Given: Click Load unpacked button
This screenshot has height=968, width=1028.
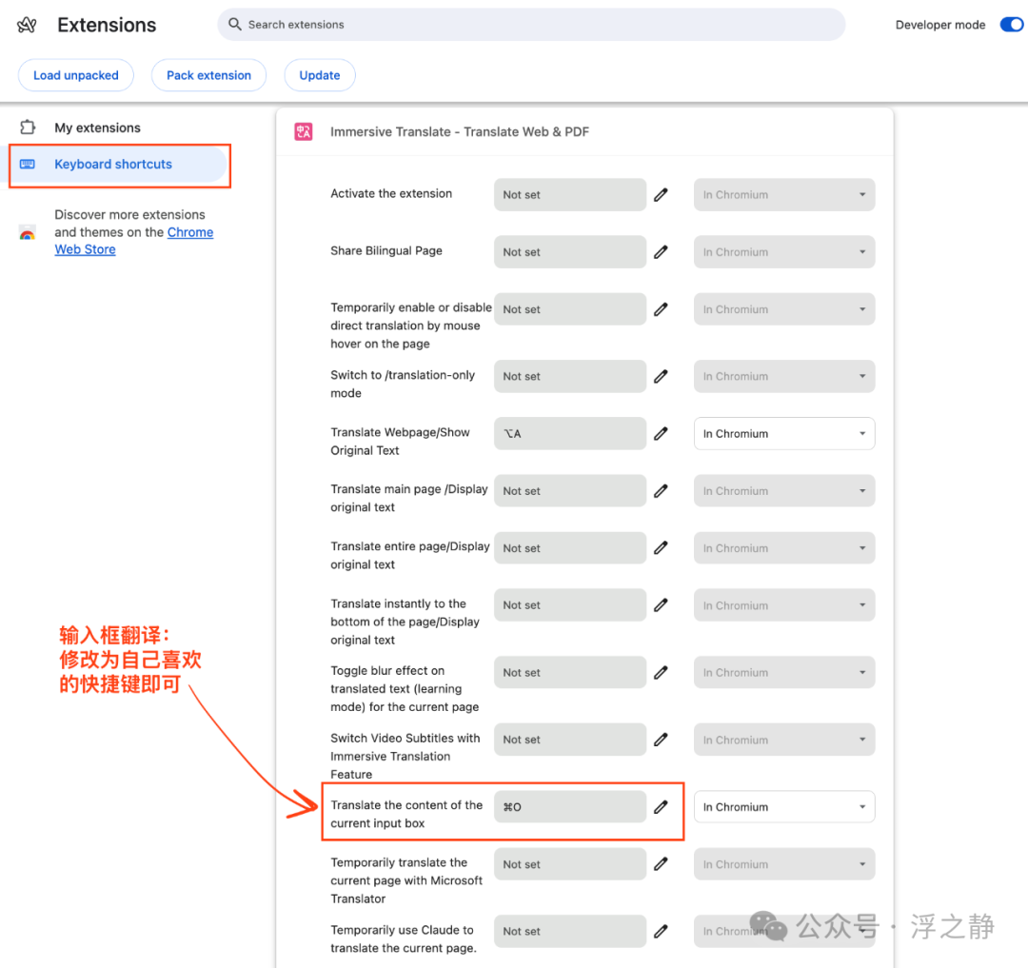Looking at the screenshot, I should click(x=76, y=75).
